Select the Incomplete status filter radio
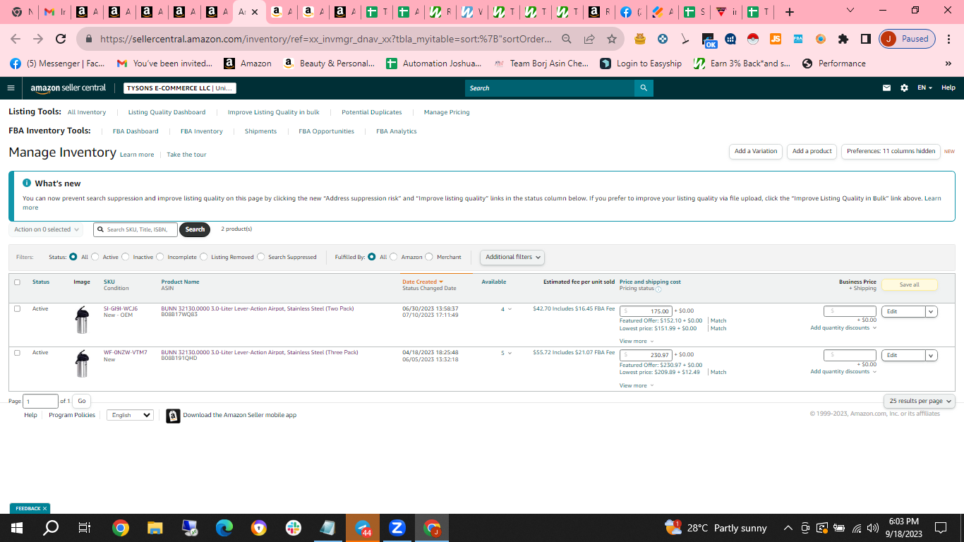This screenshot has height=542, width=964. coord(160,257)
